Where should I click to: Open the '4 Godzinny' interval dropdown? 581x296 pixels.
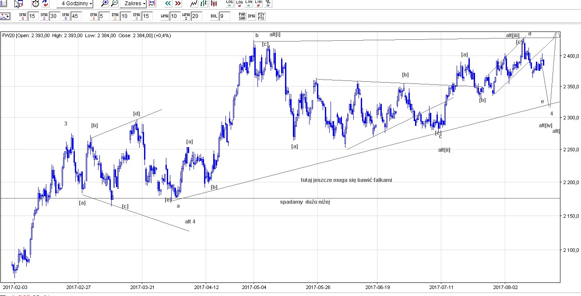77,3
